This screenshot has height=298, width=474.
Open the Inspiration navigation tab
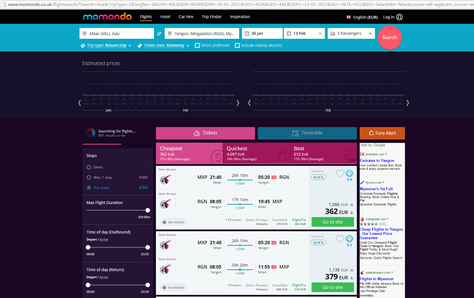point(240,17)
